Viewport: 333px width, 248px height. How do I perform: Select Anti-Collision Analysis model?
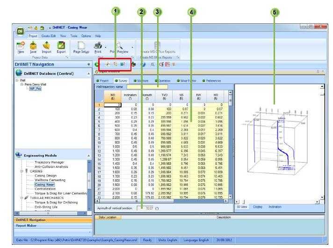click(x=51, y=167)
